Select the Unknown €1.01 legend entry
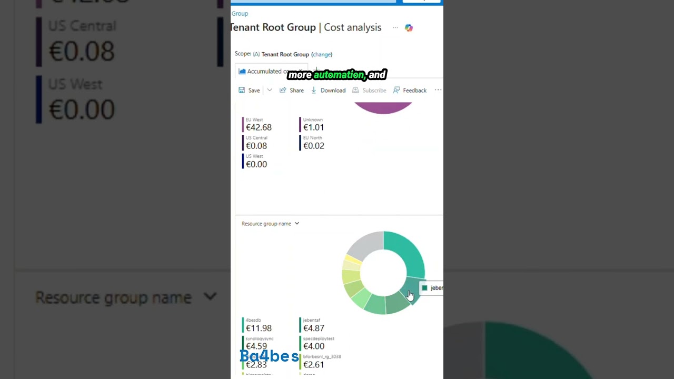674x379 pixels. pyautogui.click(x=313, y=125)
